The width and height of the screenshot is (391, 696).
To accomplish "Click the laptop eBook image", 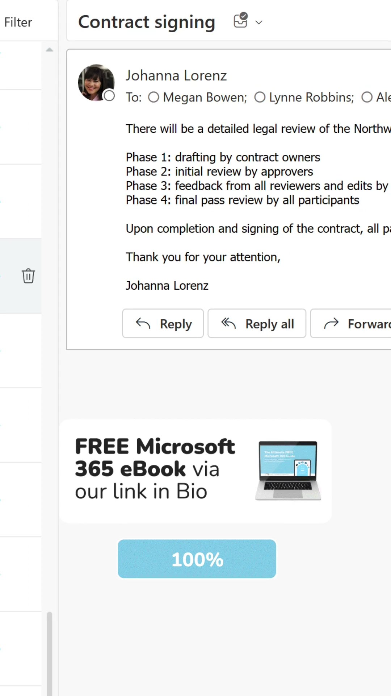I will pos(288,471).
